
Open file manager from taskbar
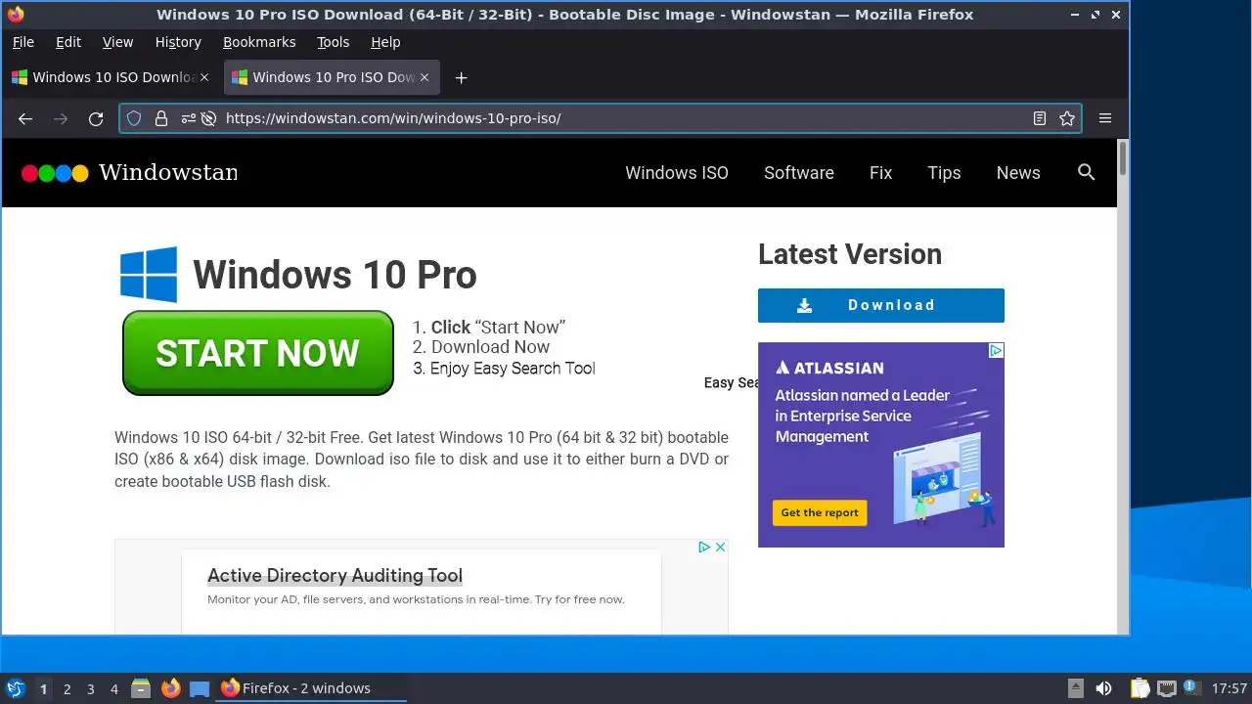pyautogui.click(x=141, y=688)
